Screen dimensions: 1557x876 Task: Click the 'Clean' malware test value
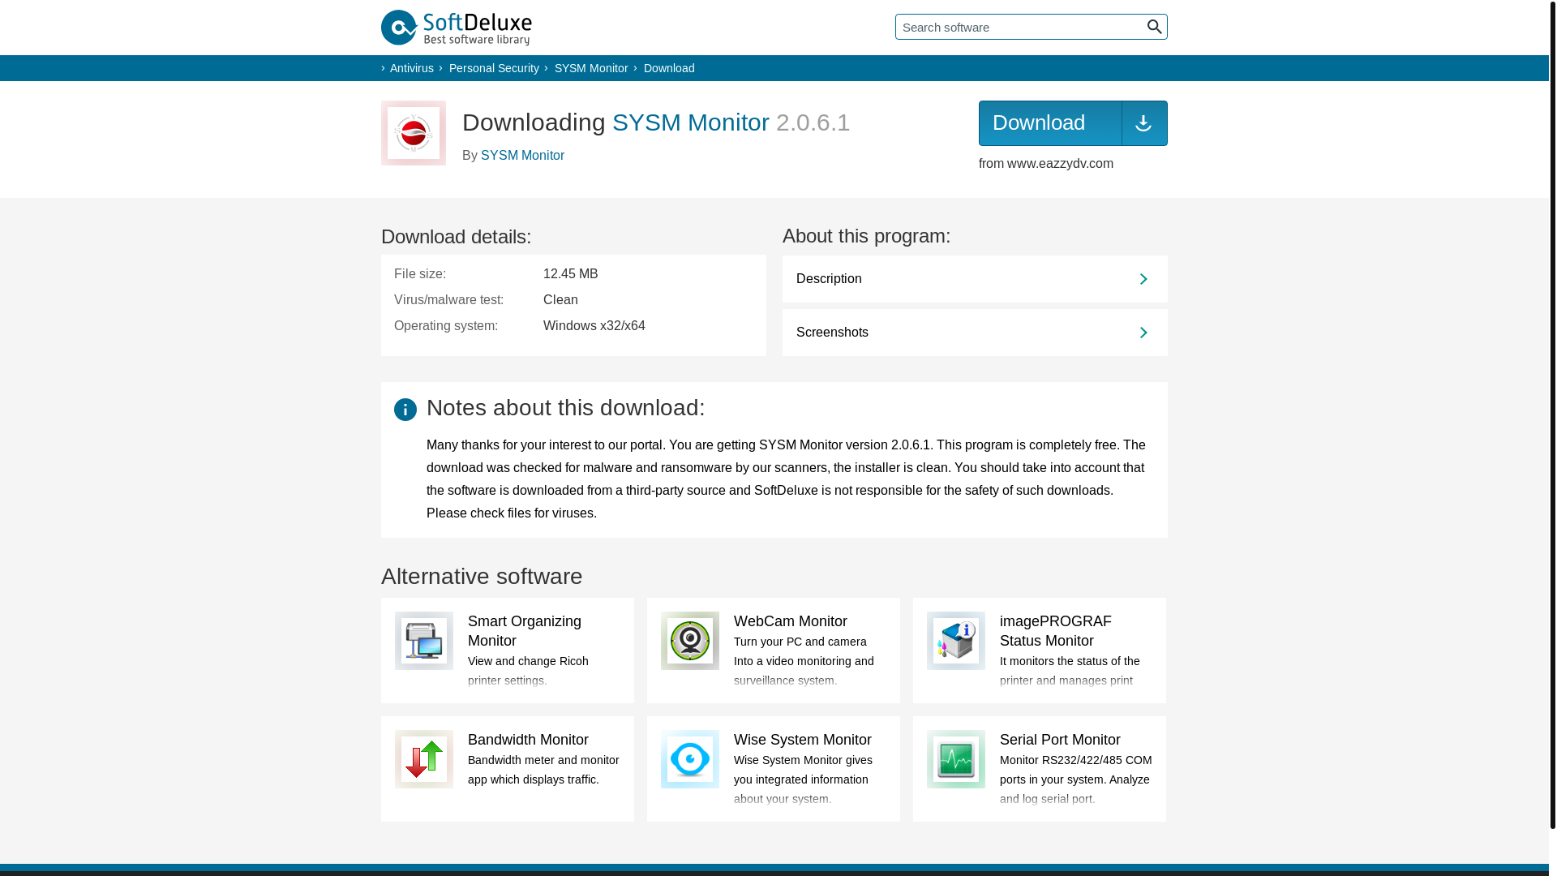point(560,300)
